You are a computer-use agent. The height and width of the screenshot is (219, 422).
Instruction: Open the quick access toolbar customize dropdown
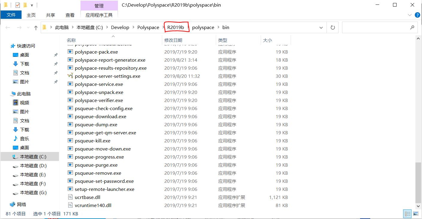[32, 5]
